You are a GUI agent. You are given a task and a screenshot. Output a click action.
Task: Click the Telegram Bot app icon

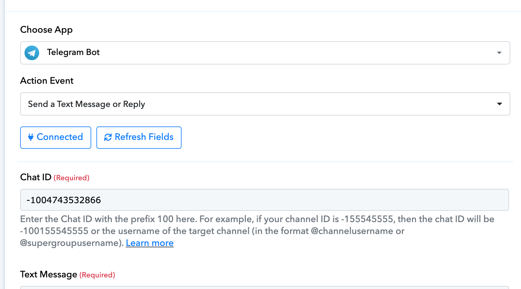click(x=32, y=53)
